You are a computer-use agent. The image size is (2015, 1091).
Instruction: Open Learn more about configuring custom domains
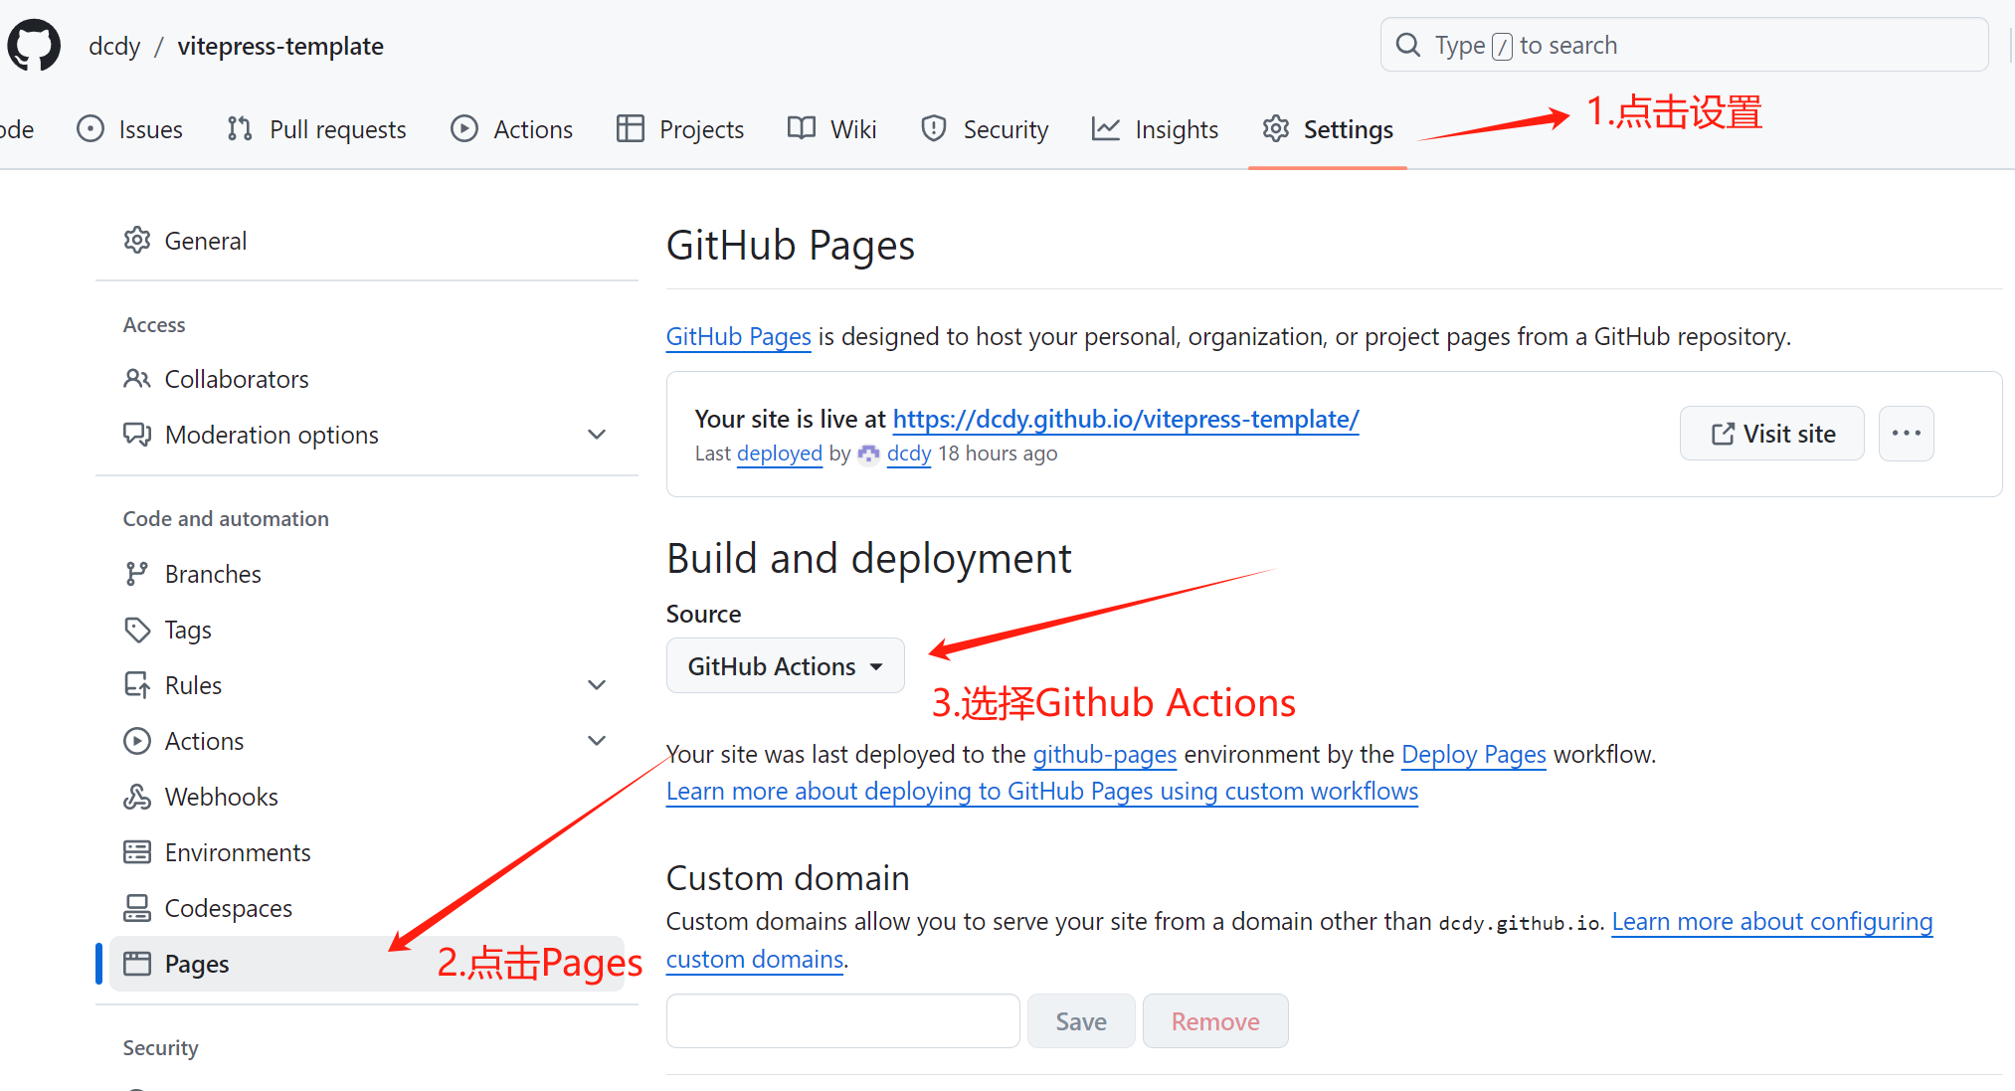(x=1772, y=922)
